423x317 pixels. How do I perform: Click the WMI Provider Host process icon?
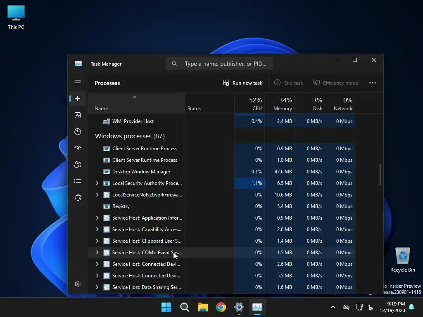pyautogui.click(x=107, y=121)
